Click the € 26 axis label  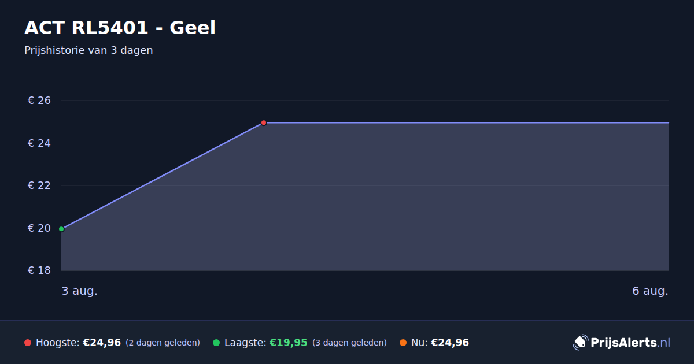[39, 101]
